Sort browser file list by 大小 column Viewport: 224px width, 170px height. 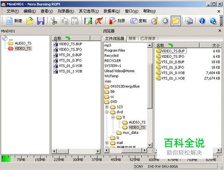pos(210,45)
